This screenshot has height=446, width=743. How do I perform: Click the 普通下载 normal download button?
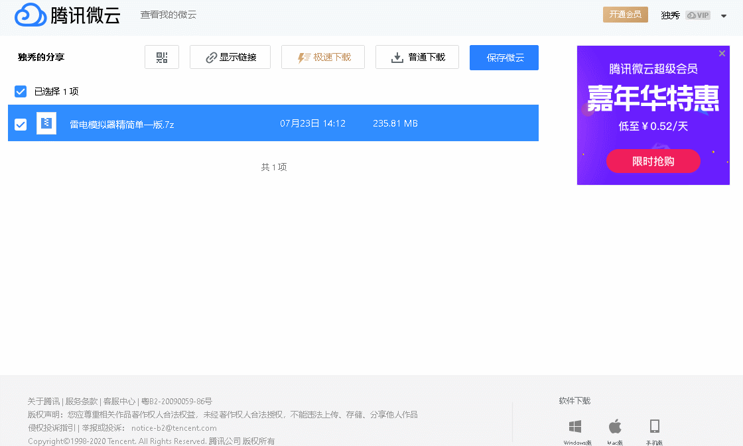[417, 57]
